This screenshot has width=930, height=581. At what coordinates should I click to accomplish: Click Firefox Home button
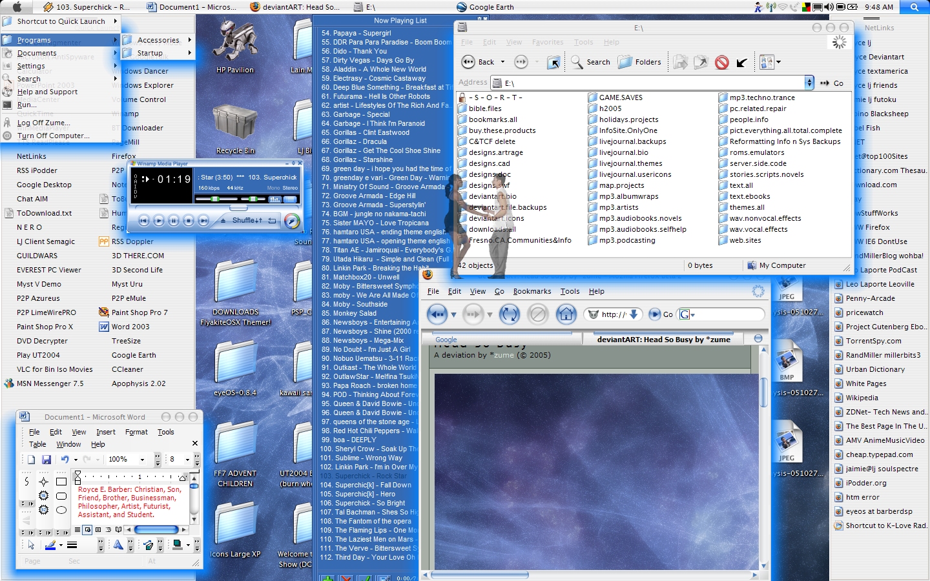(x=566, y=314)
